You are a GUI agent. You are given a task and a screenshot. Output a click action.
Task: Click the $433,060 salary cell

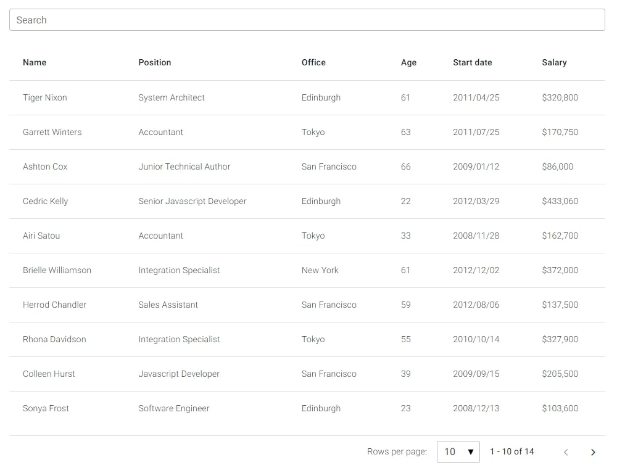[560, 202]
